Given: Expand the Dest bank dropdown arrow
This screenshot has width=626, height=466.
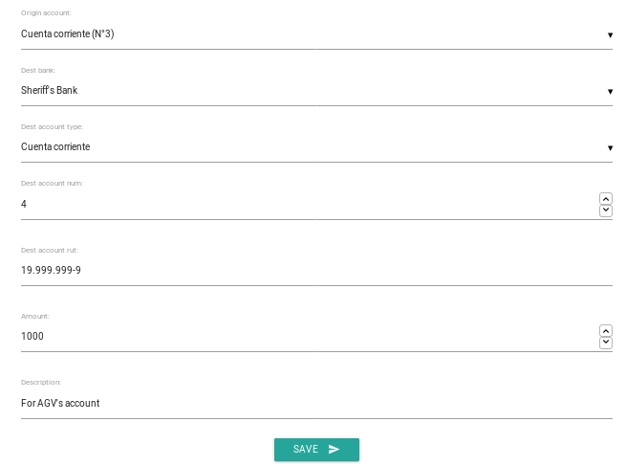Looking at the screenshot, I should tap(610, 92).
